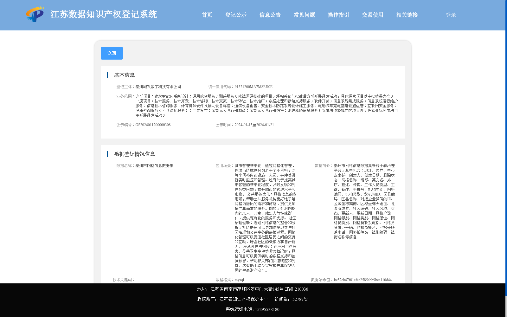Click the credit code 91321200MA7M8FJJ0E
This screenshot has width=507, height=317.
point(253,86)
